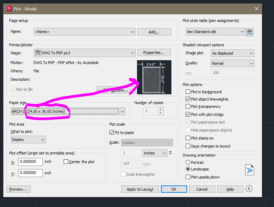Screen dimensions: 274x207
Task: Open the plot style table editor icon
Action: coord(250,32)
